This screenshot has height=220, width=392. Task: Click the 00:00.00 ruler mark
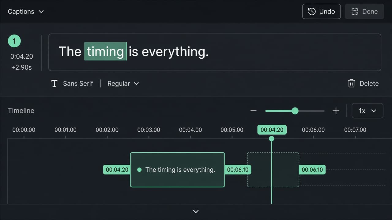[x=24, y=130]
